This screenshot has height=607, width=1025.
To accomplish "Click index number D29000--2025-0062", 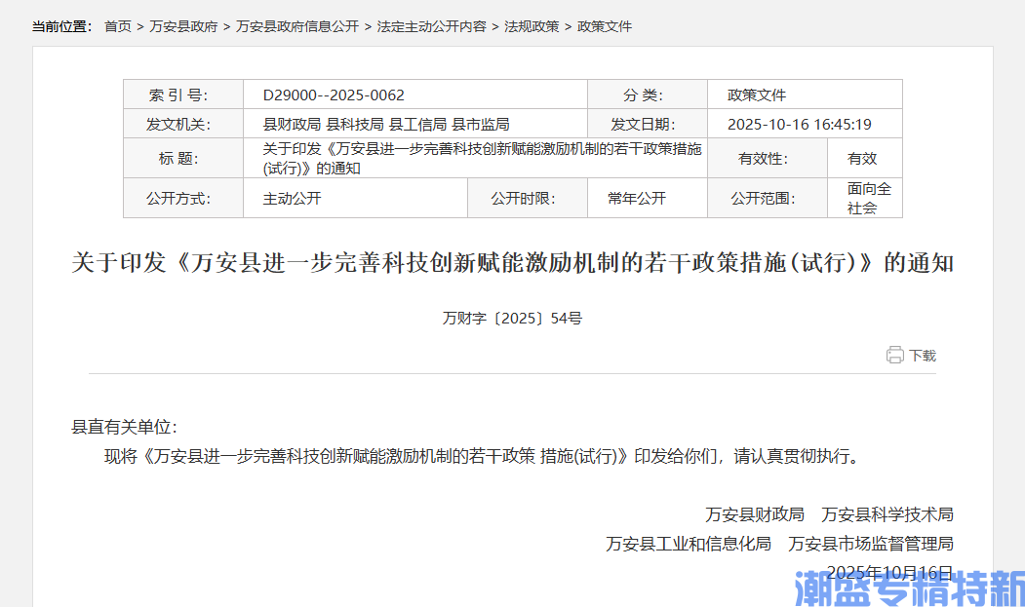I will click(334, 95).
